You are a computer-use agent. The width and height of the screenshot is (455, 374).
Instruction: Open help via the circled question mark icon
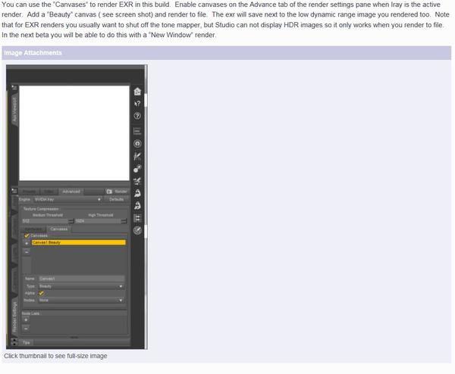pyautogui.click(x=137, y=116)
